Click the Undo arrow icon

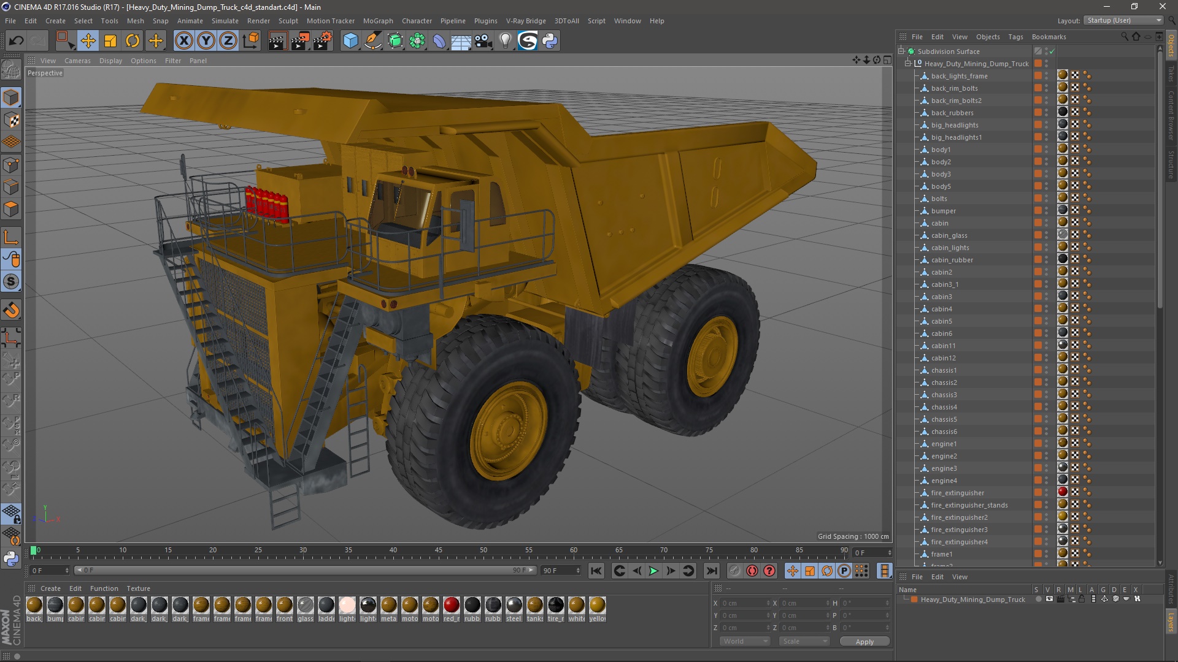[16, 41]
